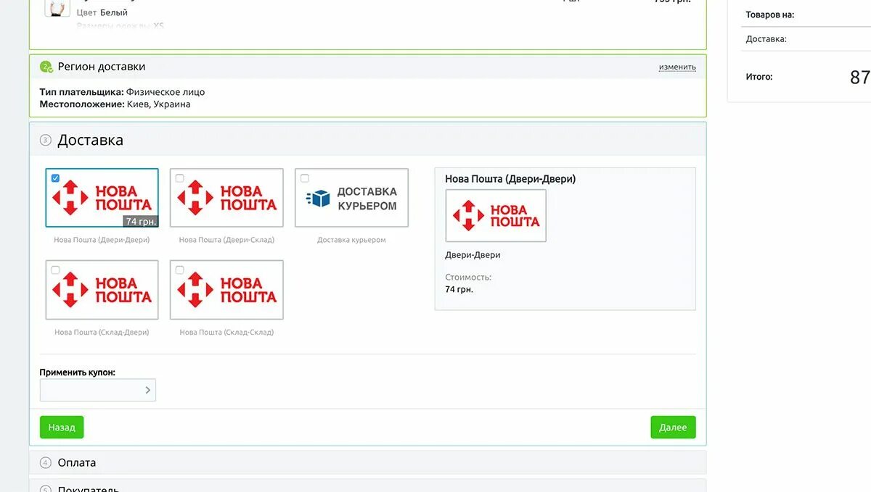
Task: Select Нова Пошта (Склад-Двери) delivery card logo
Action: (x=102, y=290)
